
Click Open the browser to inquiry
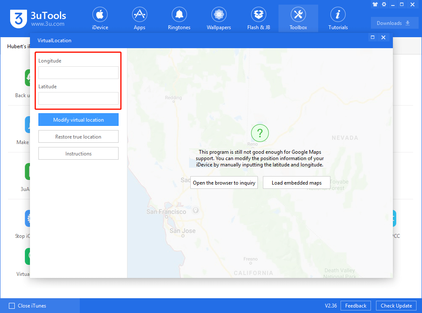(224, 182)
